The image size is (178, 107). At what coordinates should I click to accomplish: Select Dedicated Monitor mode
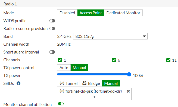pos(123,13)
